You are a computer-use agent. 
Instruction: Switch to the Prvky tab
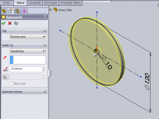(x=7, y=3)
